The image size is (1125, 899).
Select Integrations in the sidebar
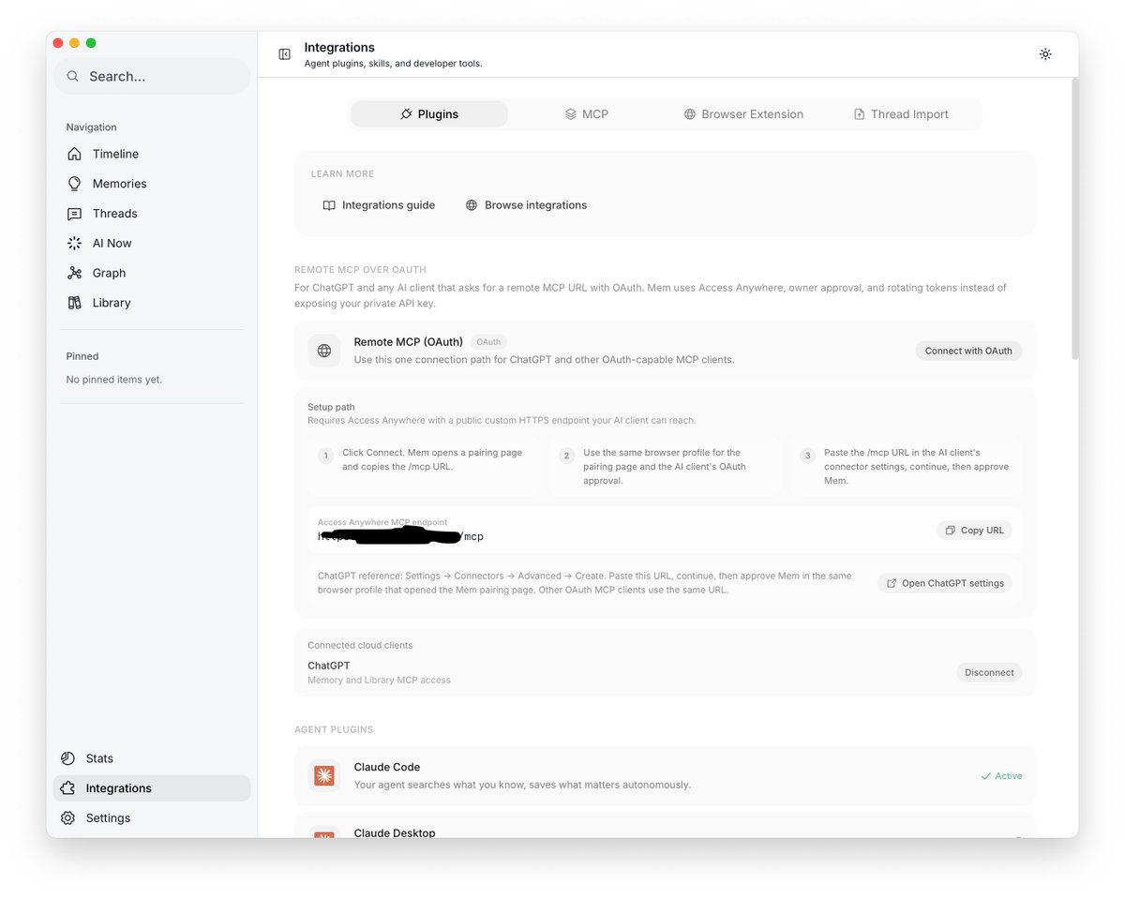coord(152,788)
